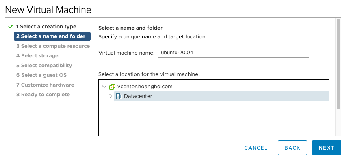
Task: Open step 3 Select a compute resource
Action: coord(53,46)
